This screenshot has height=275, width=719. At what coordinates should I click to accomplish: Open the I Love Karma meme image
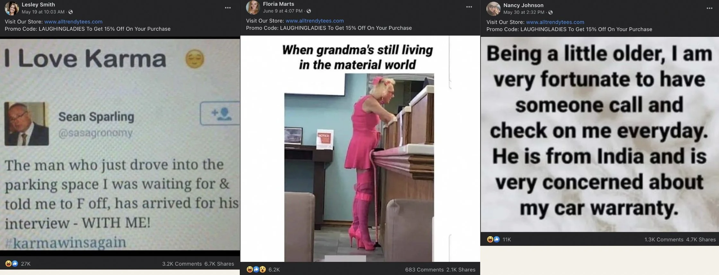[120, 145]
